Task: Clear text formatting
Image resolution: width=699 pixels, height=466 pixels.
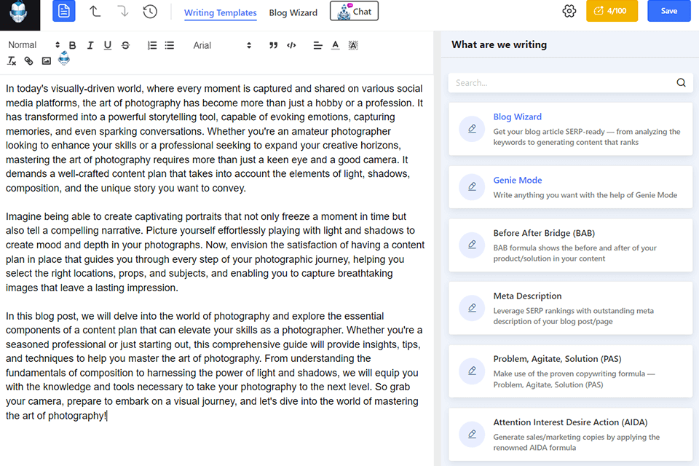Action: 12,61
